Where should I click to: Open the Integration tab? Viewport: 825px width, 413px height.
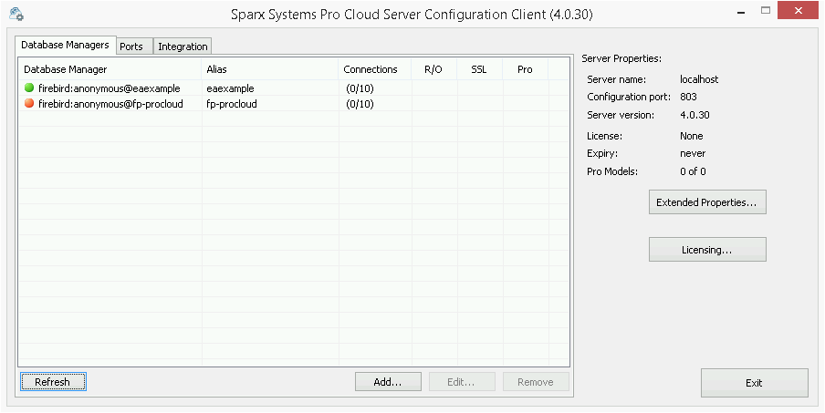click(183, 46)
